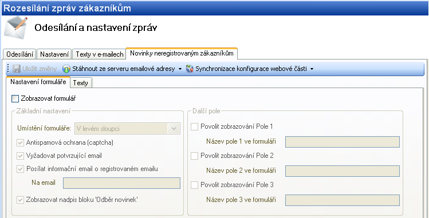Toggle Posílat informační email o registrovaném emailu
This screenshot has width=429, height=218.
pyautogui.click(x=20, y=169)
